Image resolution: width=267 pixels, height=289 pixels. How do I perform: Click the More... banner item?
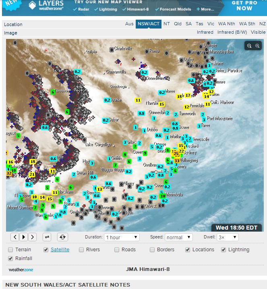pos(205,9)
